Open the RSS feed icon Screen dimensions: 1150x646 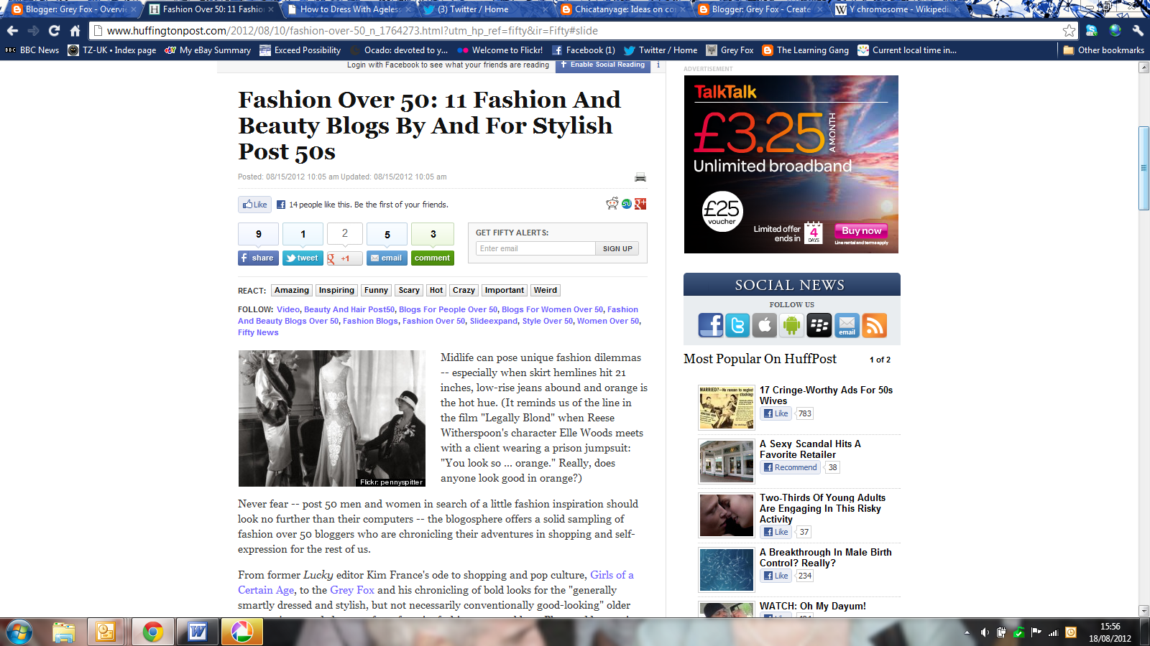tap(874, 325)
